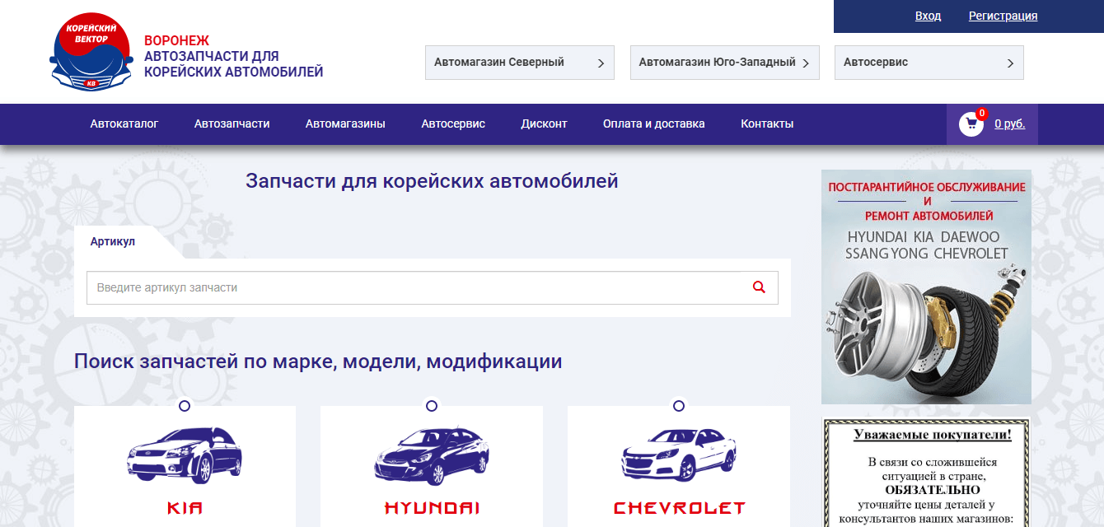Screen dimensions: 1104x527
Task: Select the HYUNDAI car icon
Action: pos(432,457)
